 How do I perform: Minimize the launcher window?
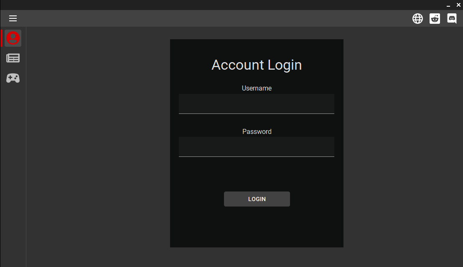click(x=449, y=5)
